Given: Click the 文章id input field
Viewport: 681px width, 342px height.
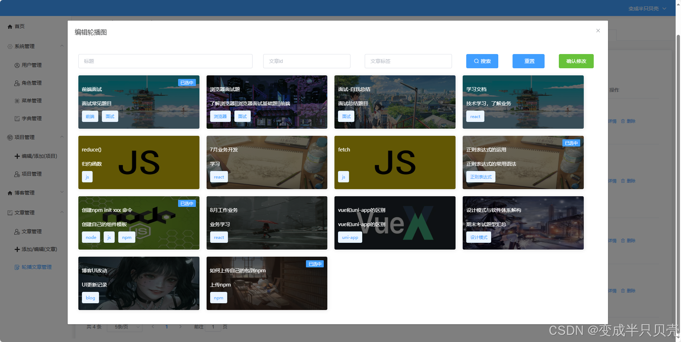Looking at the screenshot, I should coord(306,61).
